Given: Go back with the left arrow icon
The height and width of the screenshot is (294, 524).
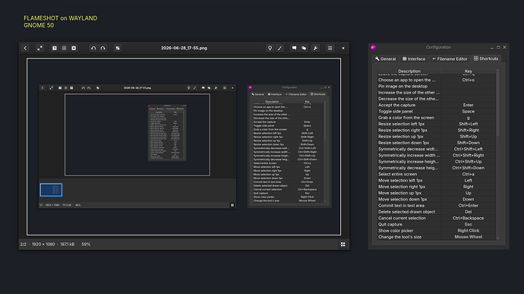Looking at the screenshot, I should tap(25, 48).
